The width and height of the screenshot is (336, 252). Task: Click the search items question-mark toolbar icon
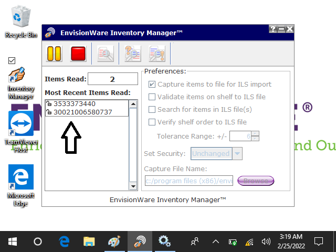tap(133, 54)
